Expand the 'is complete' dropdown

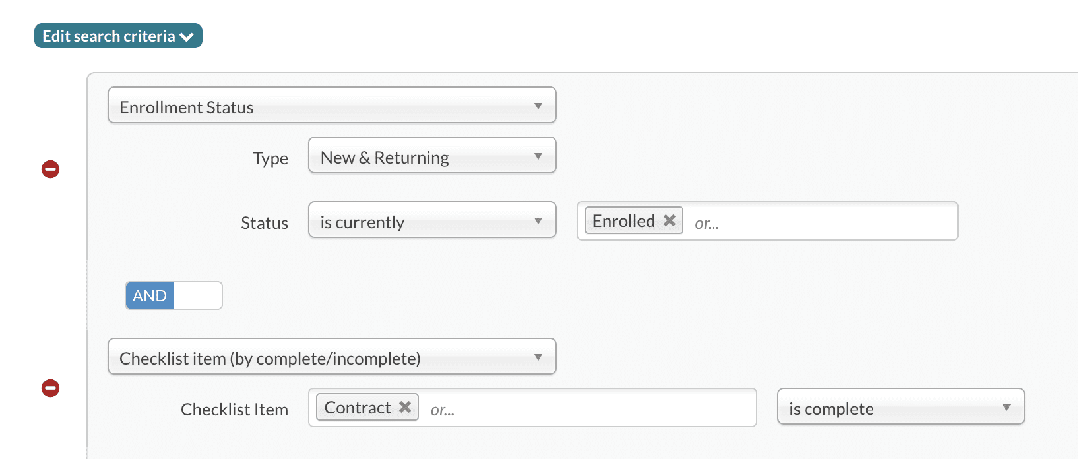(900, 407)
